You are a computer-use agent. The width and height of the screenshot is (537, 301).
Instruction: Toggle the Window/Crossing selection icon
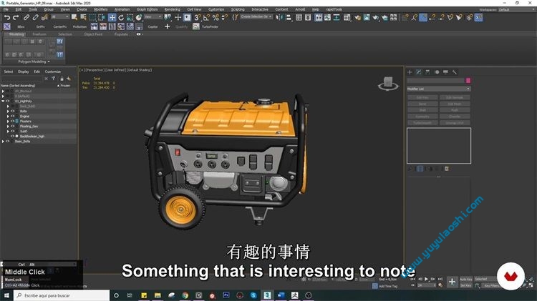[102, 17]
